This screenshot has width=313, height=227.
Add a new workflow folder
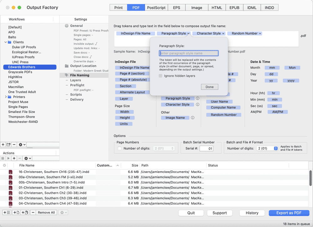(x=8, y=145)
